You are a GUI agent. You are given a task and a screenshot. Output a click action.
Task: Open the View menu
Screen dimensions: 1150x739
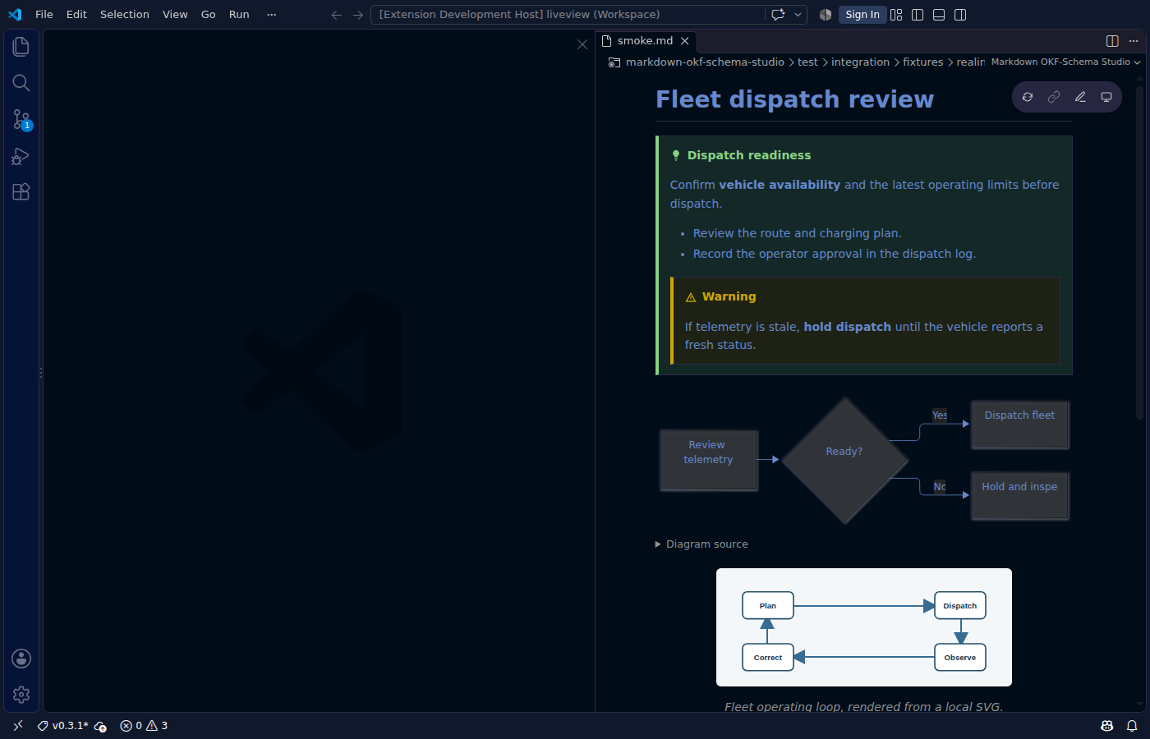(x=175, y=15)
